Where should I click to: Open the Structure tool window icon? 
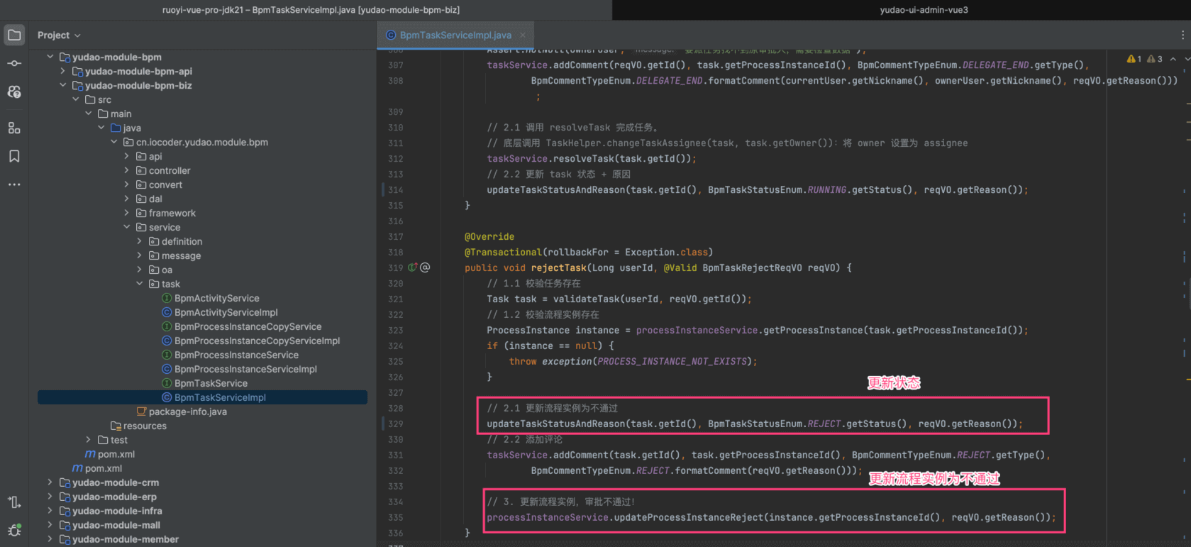pos(14,128)
